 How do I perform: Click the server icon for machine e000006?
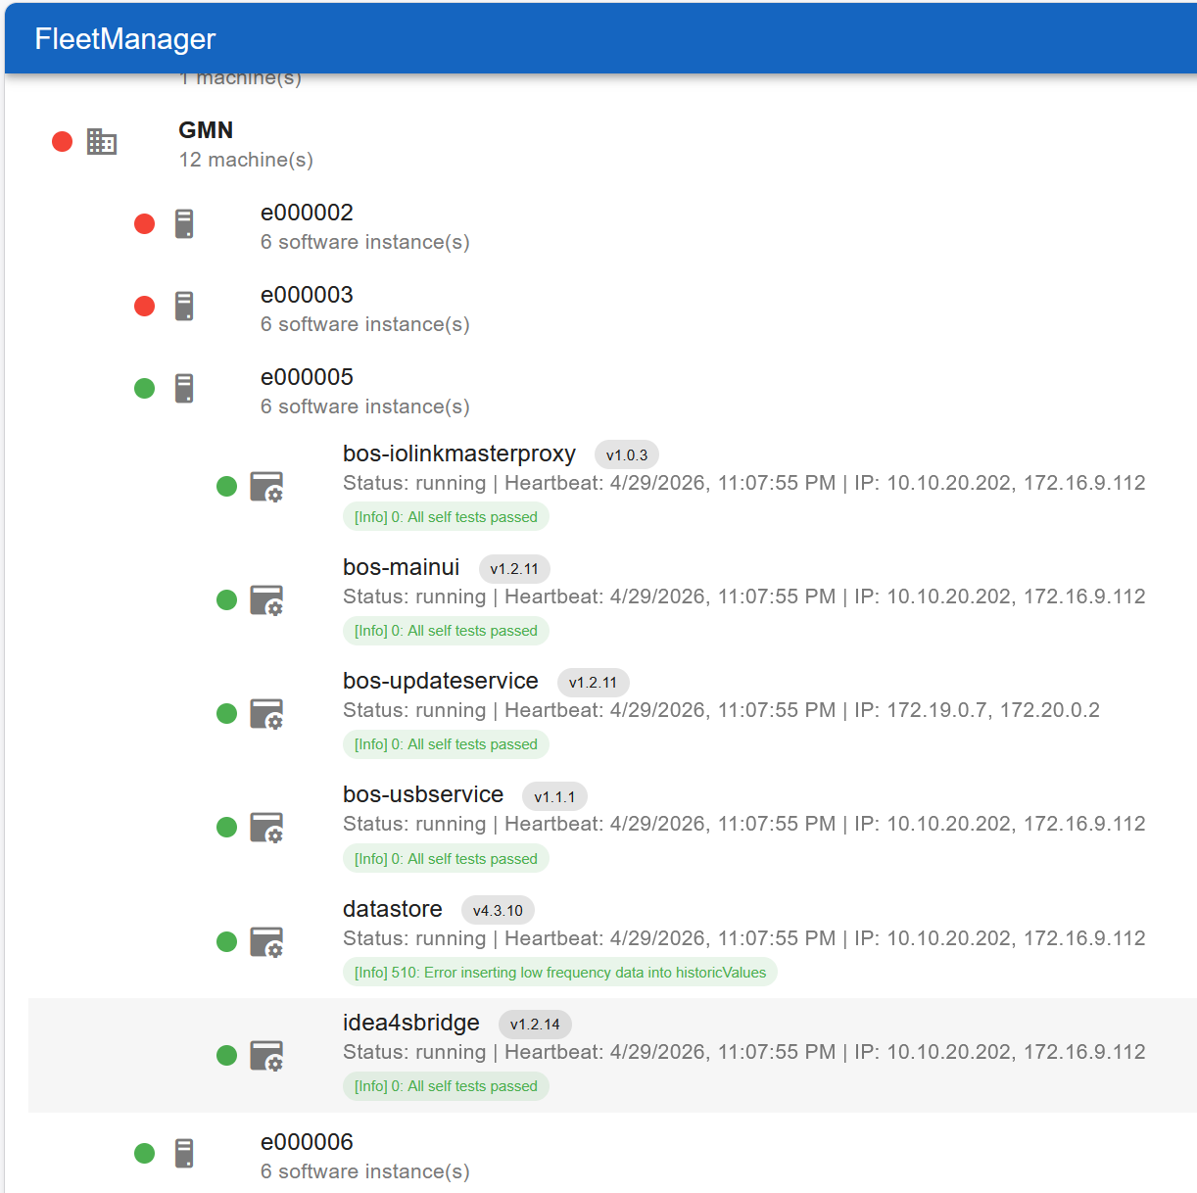point(183,1153)
